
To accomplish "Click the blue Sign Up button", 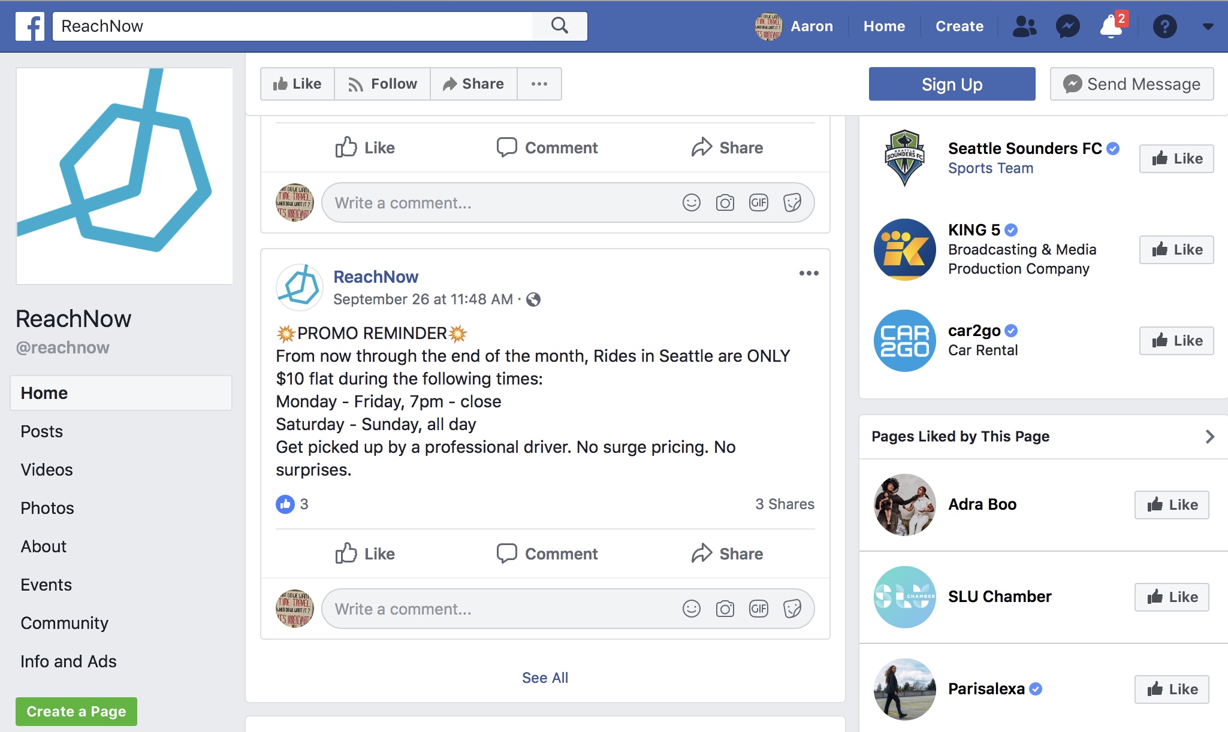I will tap(952, 84).
